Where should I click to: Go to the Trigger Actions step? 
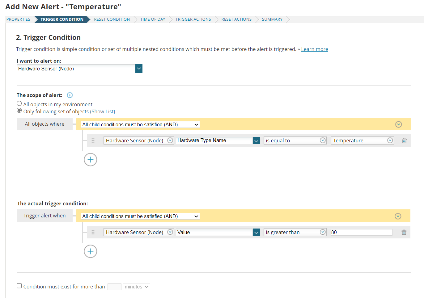click(x=193, y=19)
